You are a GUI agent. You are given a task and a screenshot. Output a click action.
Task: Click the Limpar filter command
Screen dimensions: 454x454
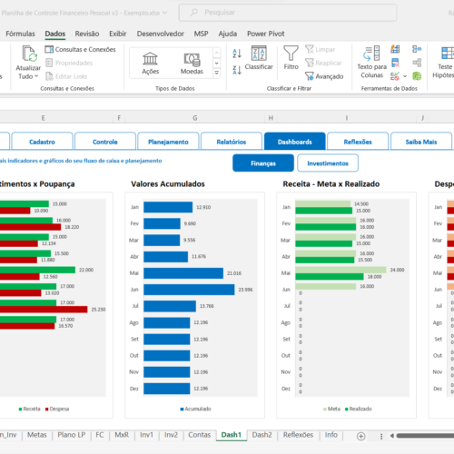coord(321,49)
